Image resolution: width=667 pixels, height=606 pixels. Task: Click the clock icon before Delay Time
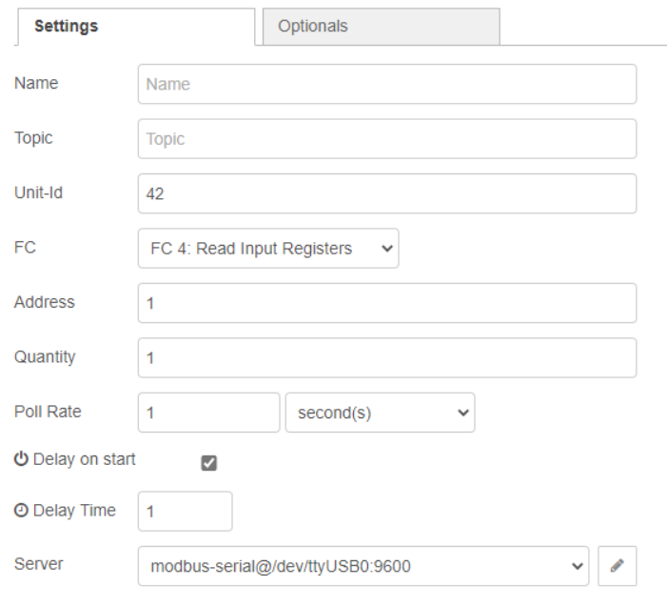(21, 511)
